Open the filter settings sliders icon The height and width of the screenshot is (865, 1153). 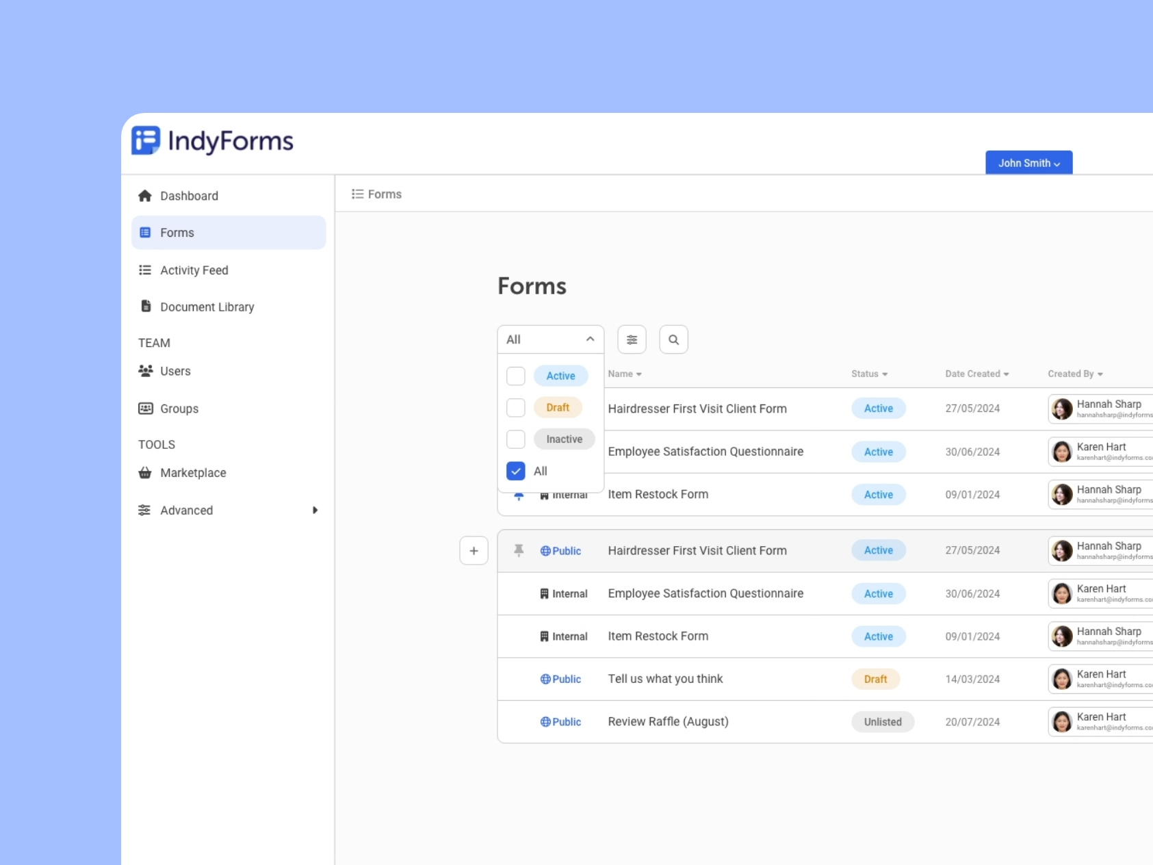tap(632, 339)
